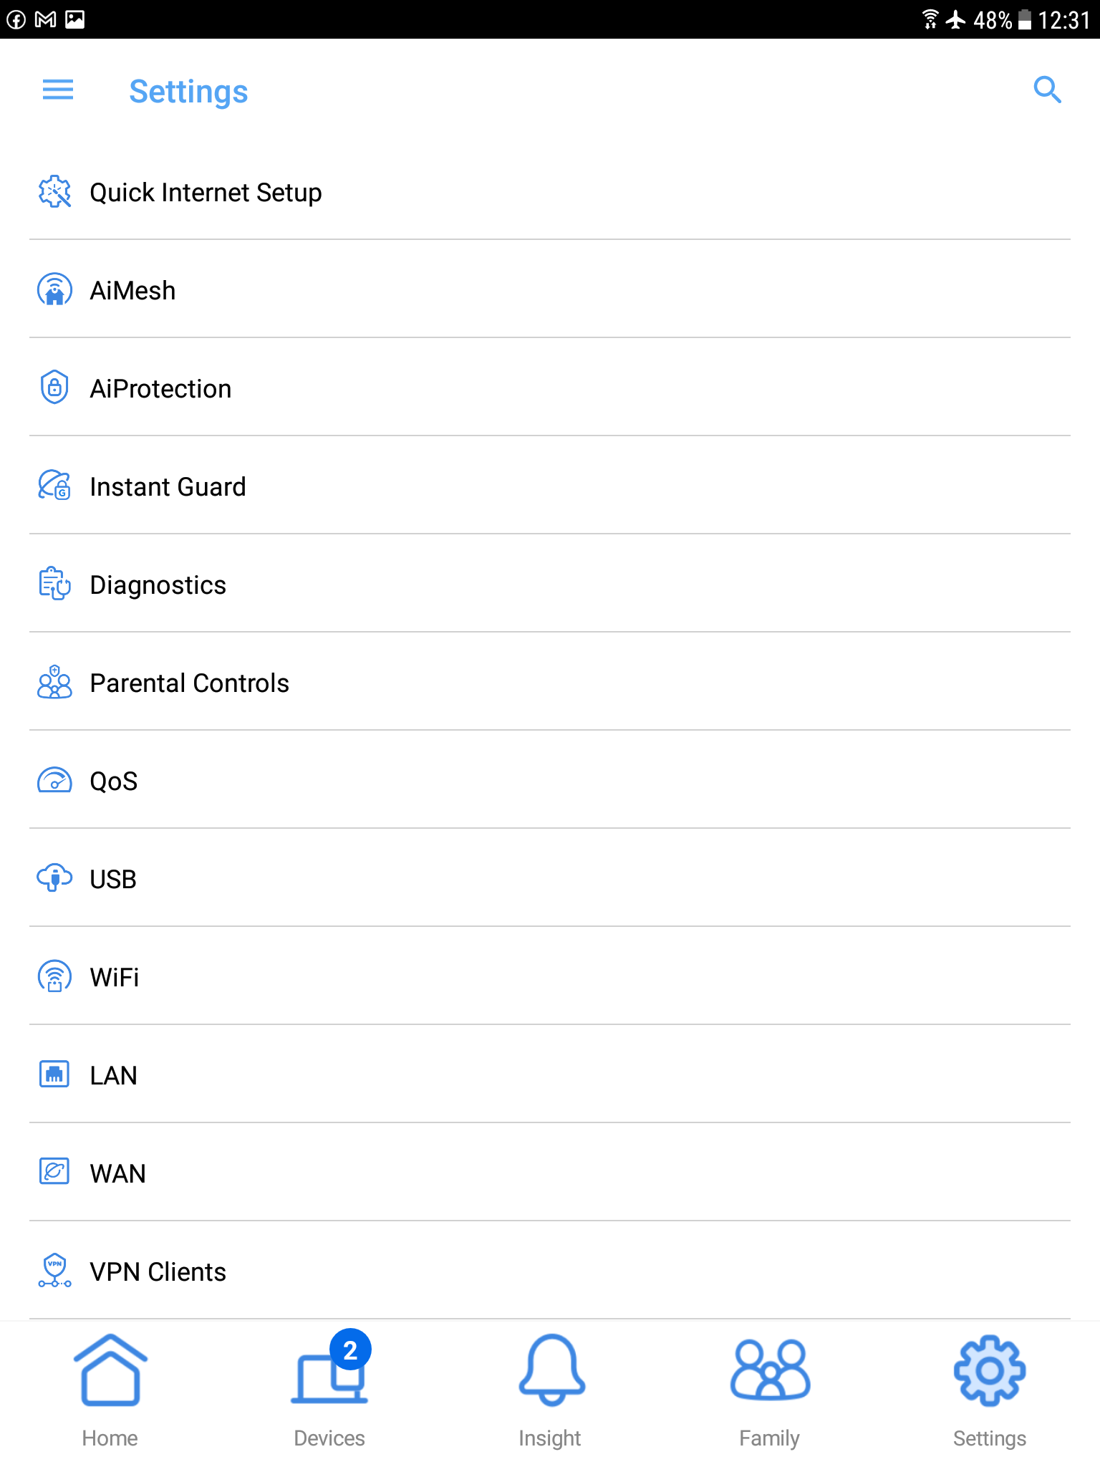Tap the VPN Clients icon
The width and height of the screenshot is (1100, 1467).
tap(54, 1271)
